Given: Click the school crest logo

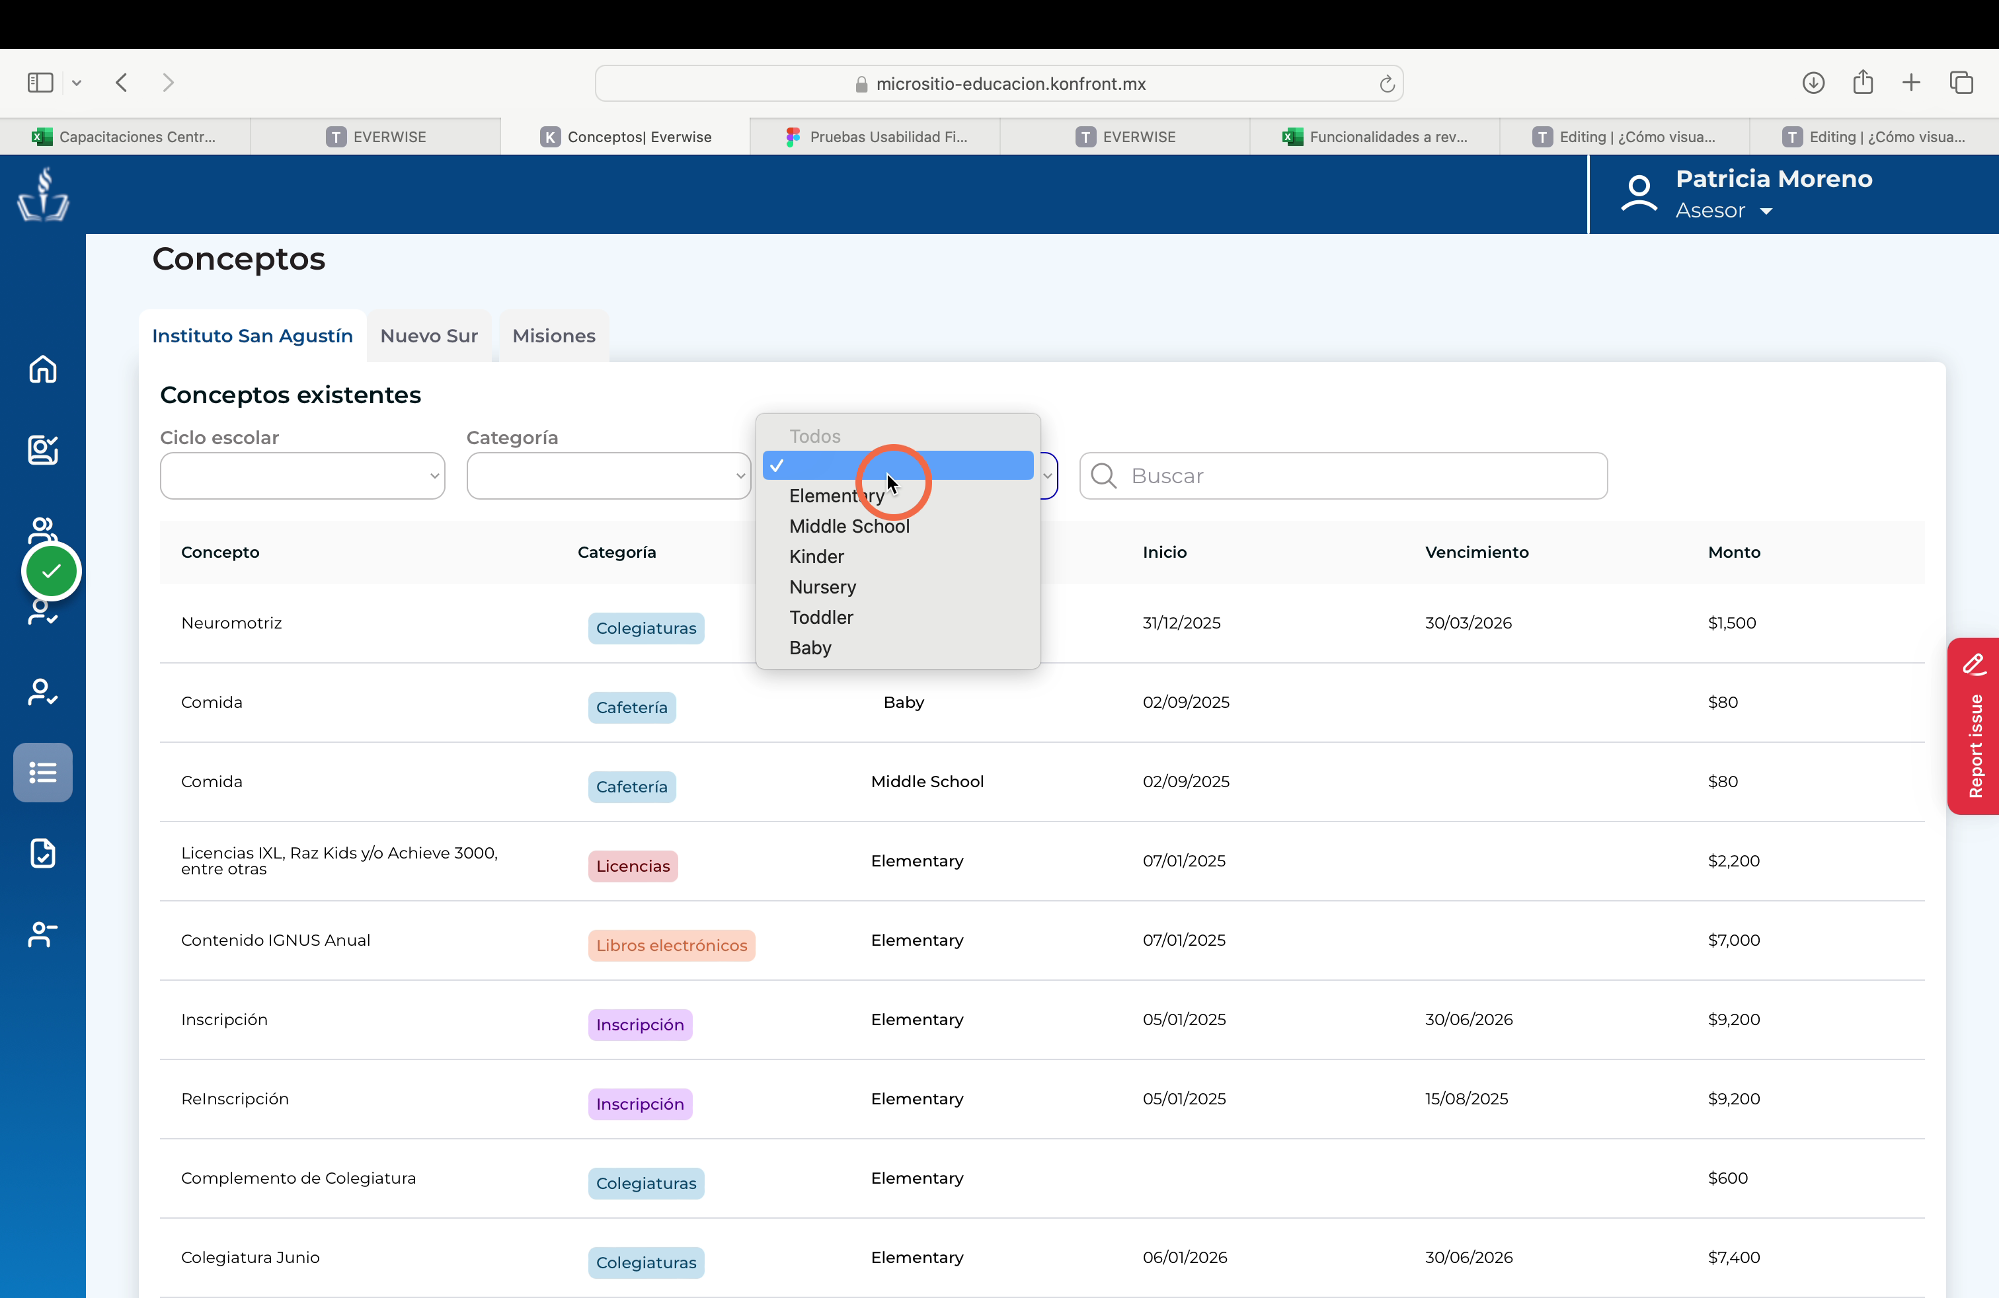Looking at the screenshot, I should tap(43, 194).
